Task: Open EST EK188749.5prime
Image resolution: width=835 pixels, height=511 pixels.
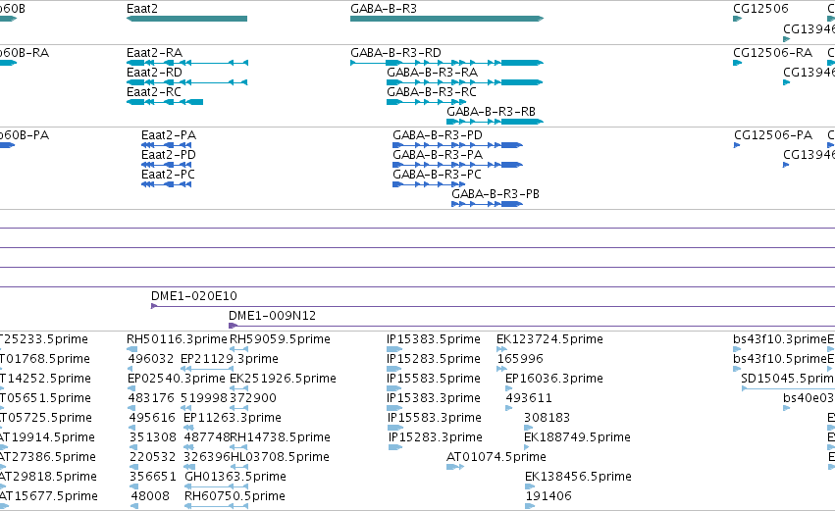Action: pyautogui.click(x=577, y=437)
